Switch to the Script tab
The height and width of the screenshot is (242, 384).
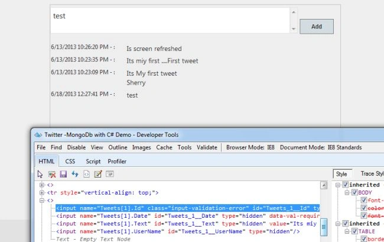(x=93, y=162)
